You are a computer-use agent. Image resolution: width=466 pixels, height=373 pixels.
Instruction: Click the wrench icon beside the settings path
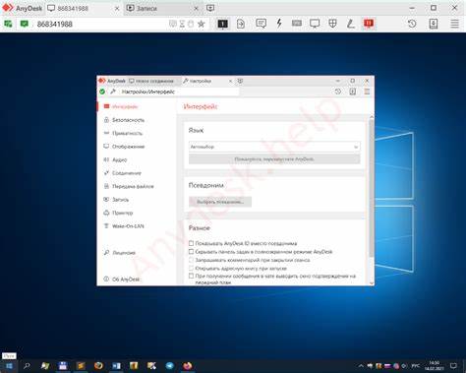coord(113,92)
